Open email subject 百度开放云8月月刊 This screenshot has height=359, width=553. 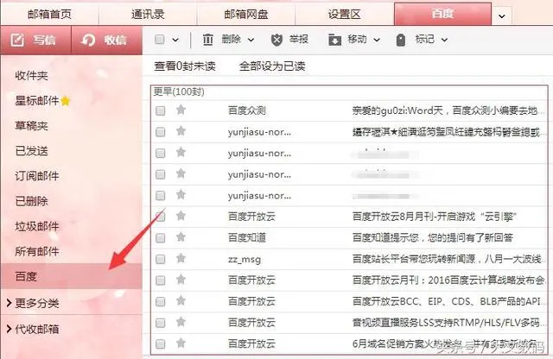click(434, 217)
